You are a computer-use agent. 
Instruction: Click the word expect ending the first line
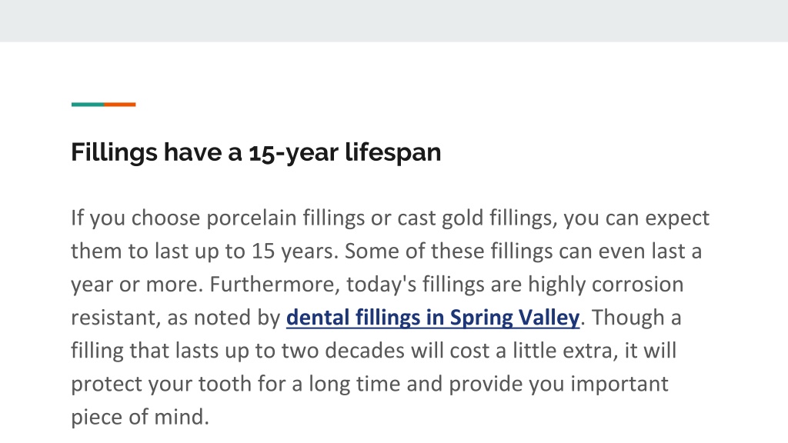pyautogui.click(x=677, y=218)
